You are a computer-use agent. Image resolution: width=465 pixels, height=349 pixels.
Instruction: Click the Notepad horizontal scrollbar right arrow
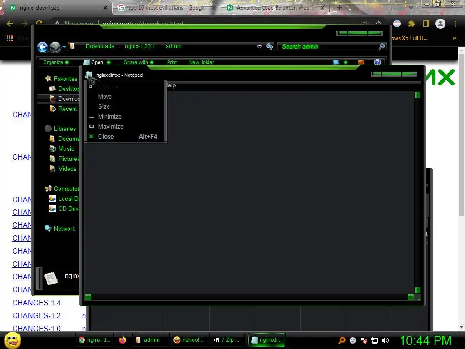pyautogui.click(x=411, y=297)
